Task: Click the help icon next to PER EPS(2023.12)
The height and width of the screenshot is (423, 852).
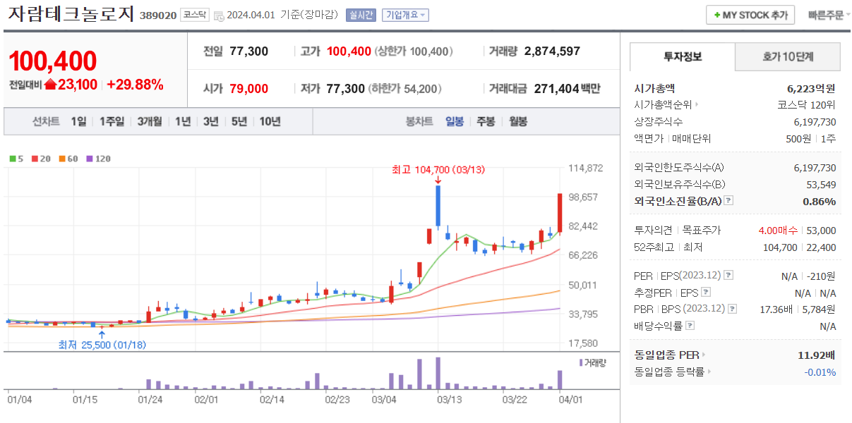Action: coord(728,276)
